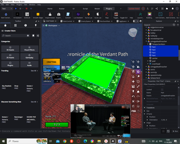The width and height of the screenshot is (180, 144).
Task: Select the F3X Texture image tool
Action: pyautogui.click(x=133, y=86)
